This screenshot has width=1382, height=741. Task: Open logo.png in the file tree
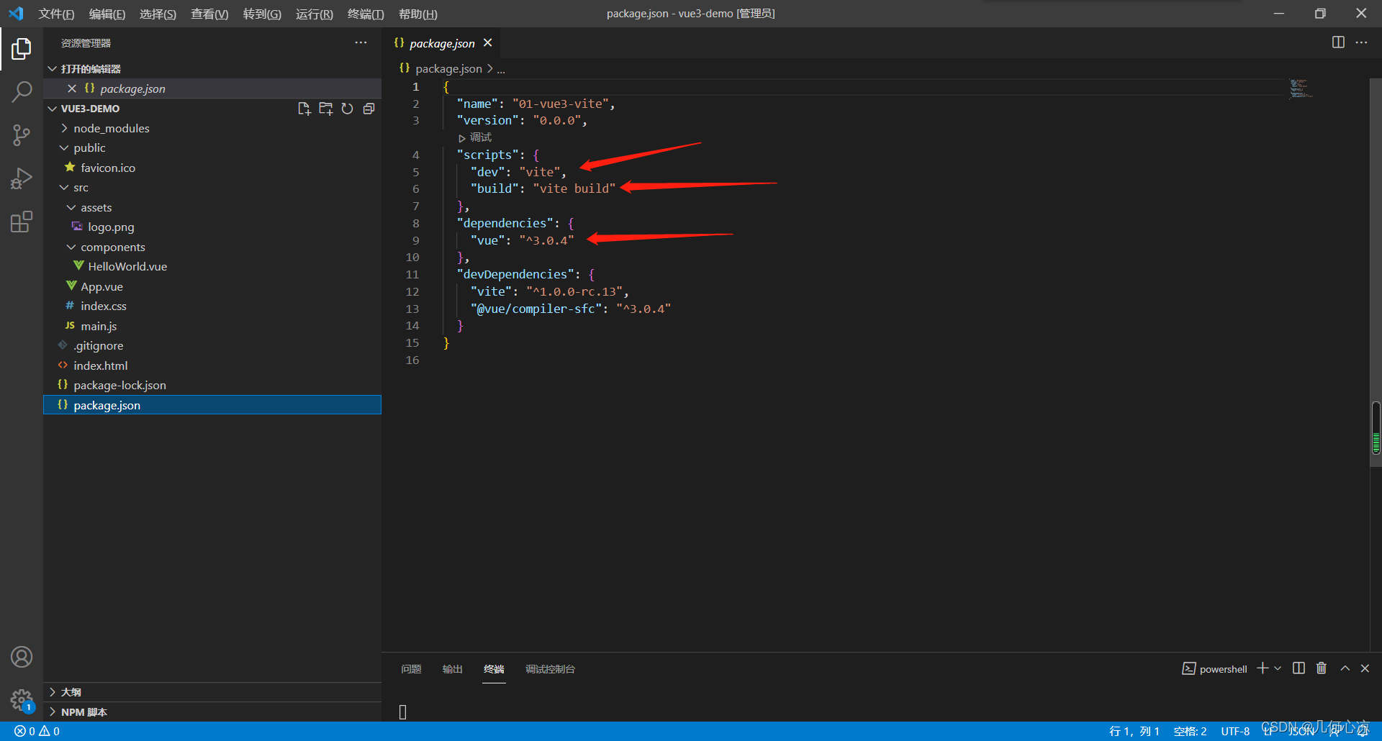click(x=111, y=227)
